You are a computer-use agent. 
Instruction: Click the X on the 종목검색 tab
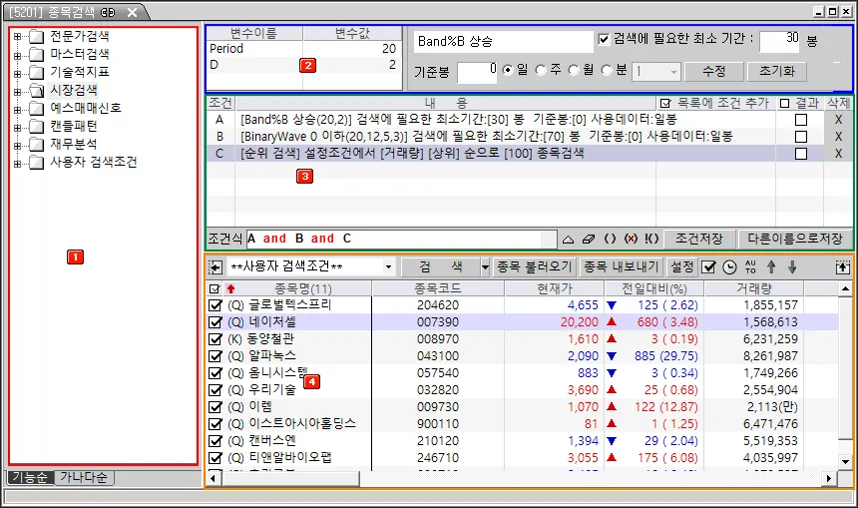[132, 12]
